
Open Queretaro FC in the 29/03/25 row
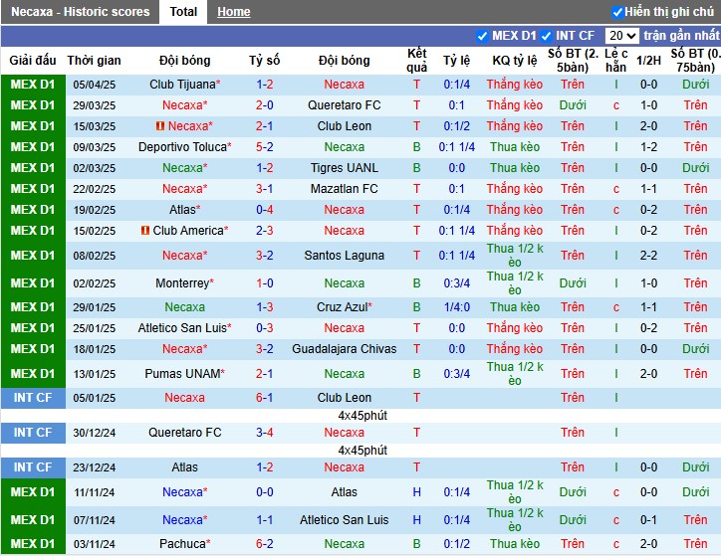click(x=344, y=105)
